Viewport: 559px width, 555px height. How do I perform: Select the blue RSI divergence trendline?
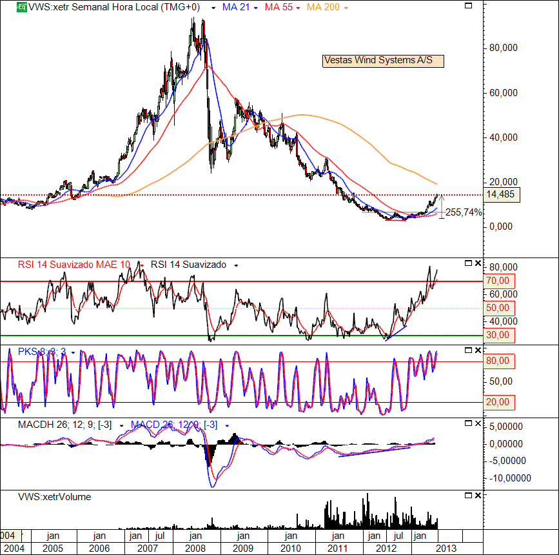tap(396, 334)
